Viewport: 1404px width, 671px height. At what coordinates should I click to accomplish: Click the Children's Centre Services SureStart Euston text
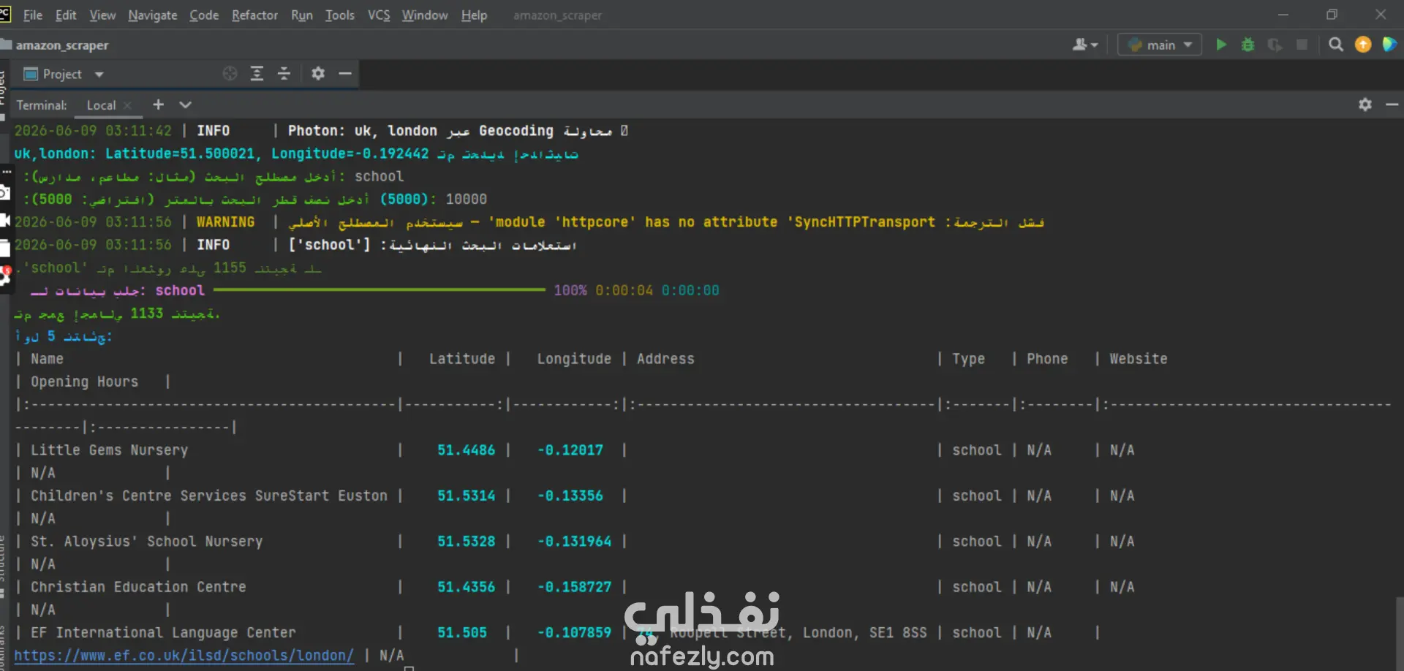point(208,495)
